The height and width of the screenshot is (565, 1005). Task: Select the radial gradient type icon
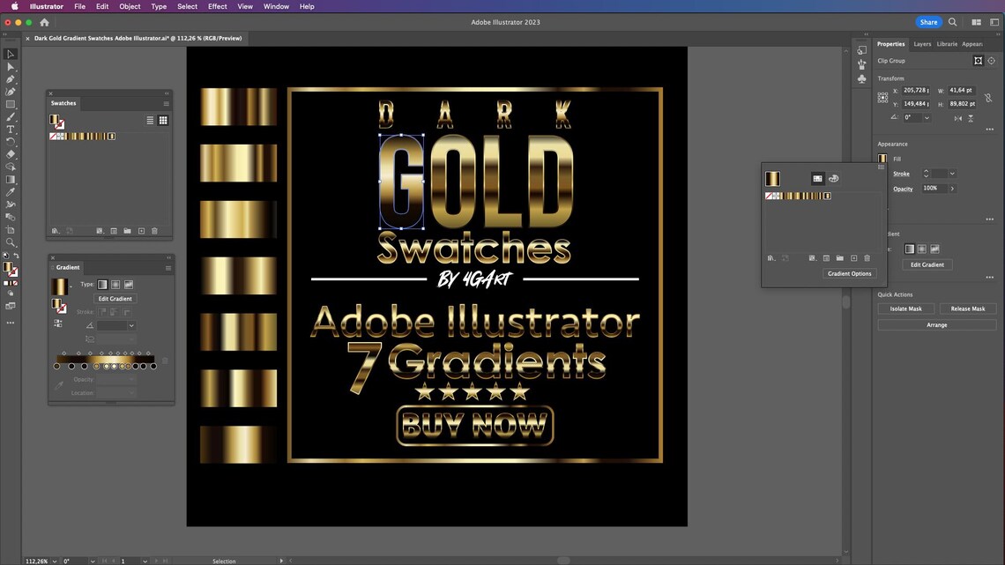tap(115, 284)
